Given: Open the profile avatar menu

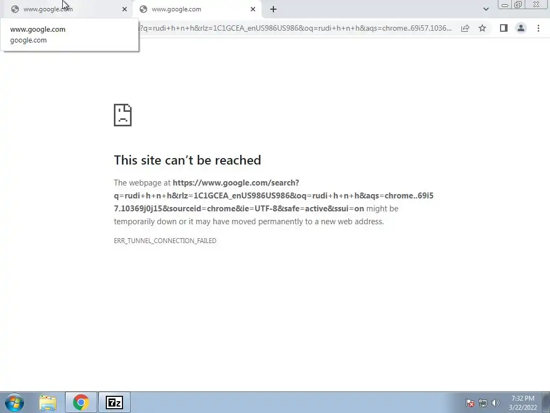Looking at the screenshot, I should click(x=521, y=28).
